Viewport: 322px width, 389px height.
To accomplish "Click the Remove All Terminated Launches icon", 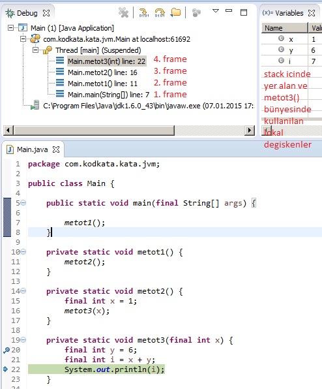I will click(x=123, y=12).
